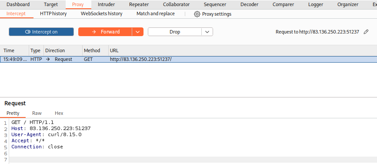The width and height of the screenshot is (377, 164).
Task: Sort by the Method column header
Action: (x=95, y=50)
